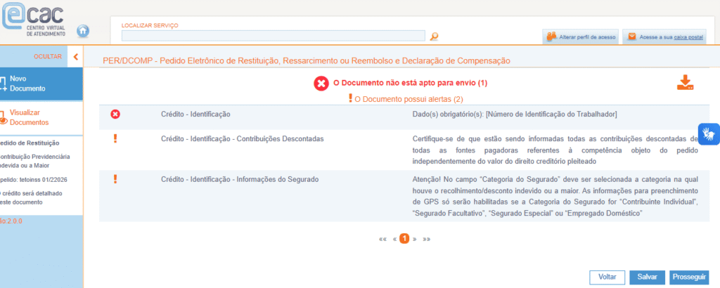720x288 pixels.
Task: Click the search magnifier icon
Action: 434,37
